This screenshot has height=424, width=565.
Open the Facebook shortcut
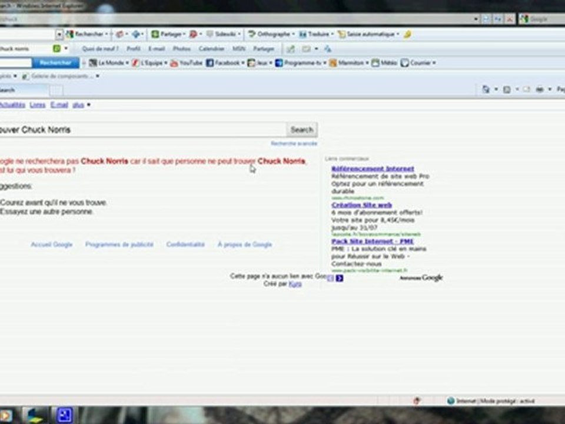(225, 63)
